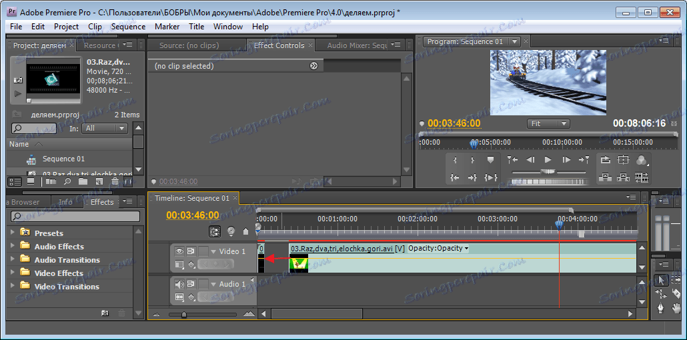Click the Set In Point icon

(x=455, y=160)
